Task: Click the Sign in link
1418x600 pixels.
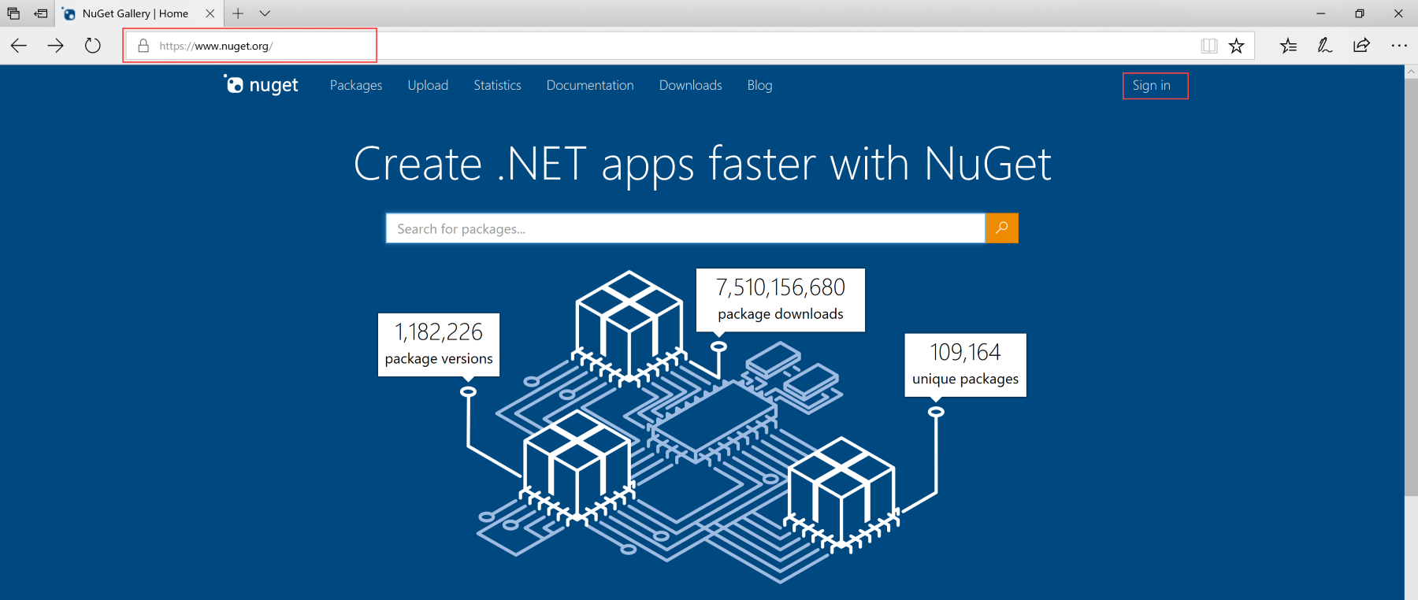Action: pyautogui.click(x=1151, y=85)
